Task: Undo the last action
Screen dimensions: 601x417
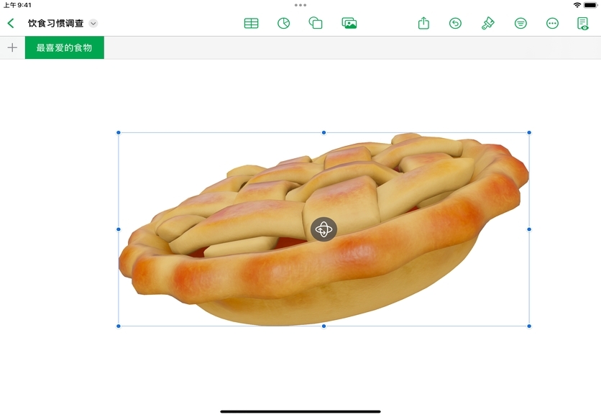Action: coord(455,23)
